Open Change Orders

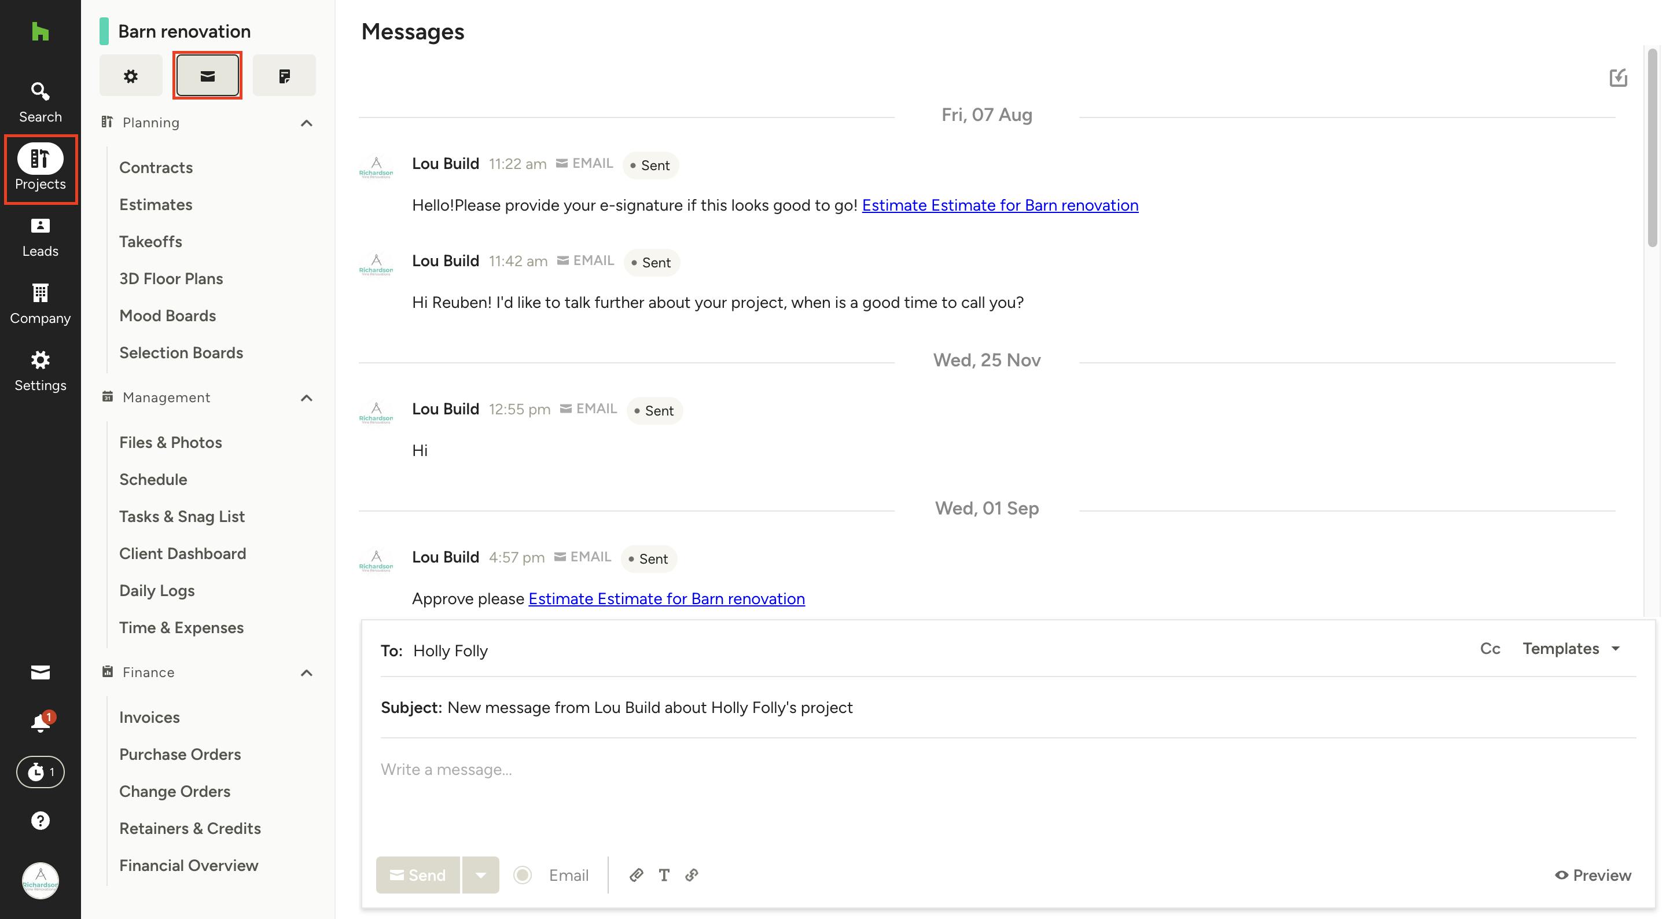coord(175,792)
